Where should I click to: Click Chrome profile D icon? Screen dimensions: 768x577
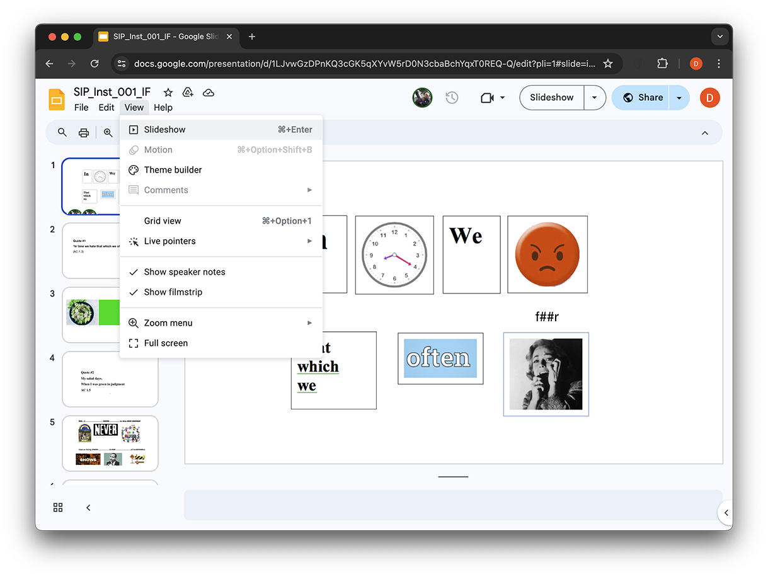click(x=696, y=64)
